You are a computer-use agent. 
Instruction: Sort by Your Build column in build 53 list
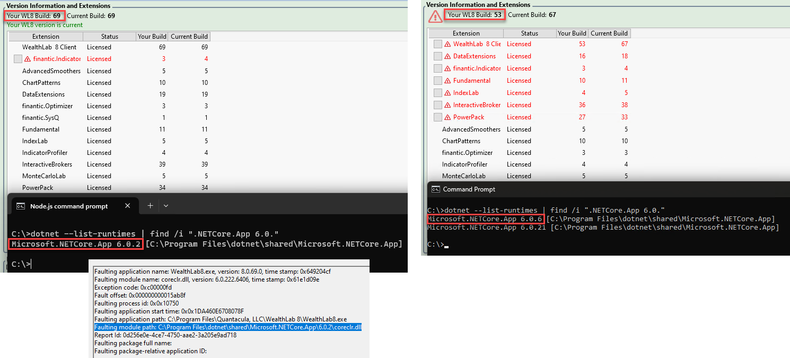pyautogui.click(x=572, y=33)
